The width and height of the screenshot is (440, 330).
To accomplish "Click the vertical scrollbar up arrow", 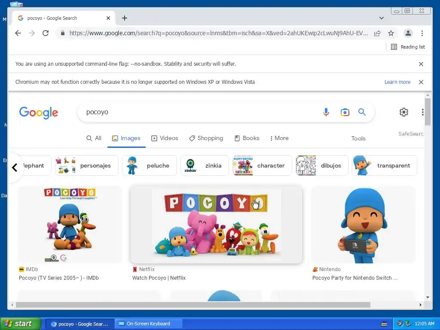I will coord(428,95).
